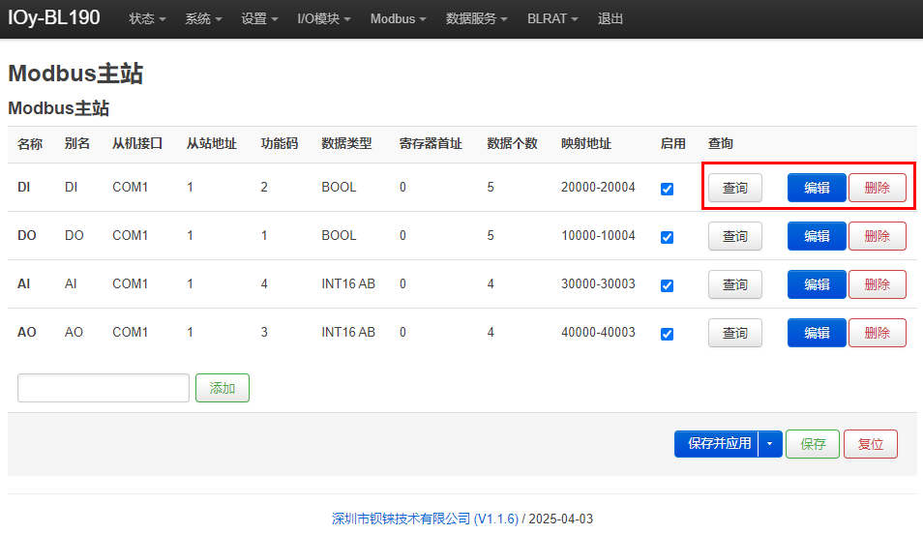Delete the DI entry with 删除
The image size is (923, 534).
coord(878,188)
